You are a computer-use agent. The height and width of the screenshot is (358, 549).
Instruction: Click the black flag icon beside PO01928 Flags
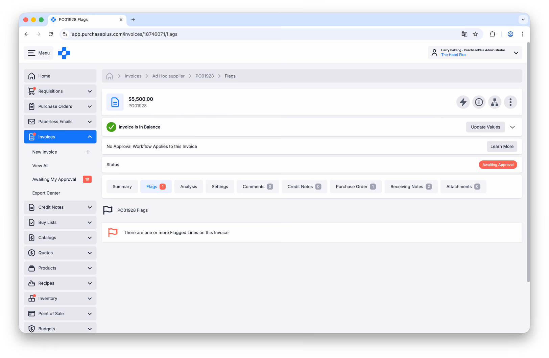[108, 210]
